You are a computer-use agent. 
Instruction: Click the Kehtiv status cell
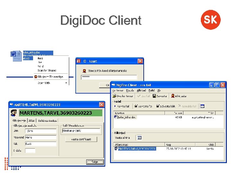[210, 149]
